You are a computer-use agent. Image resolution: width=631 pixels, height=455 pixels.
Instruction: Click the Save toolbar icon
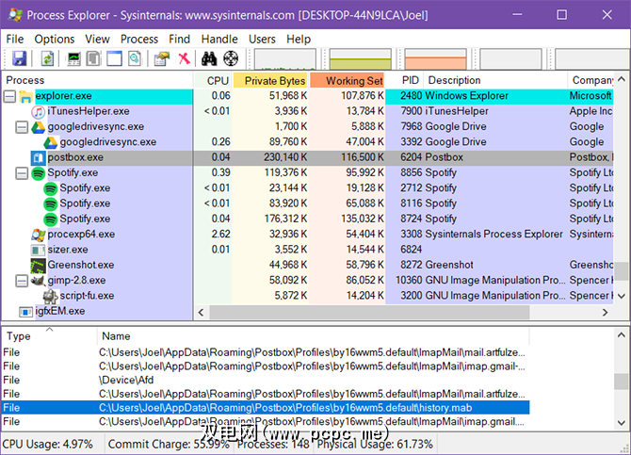click(x=19, y=58)
